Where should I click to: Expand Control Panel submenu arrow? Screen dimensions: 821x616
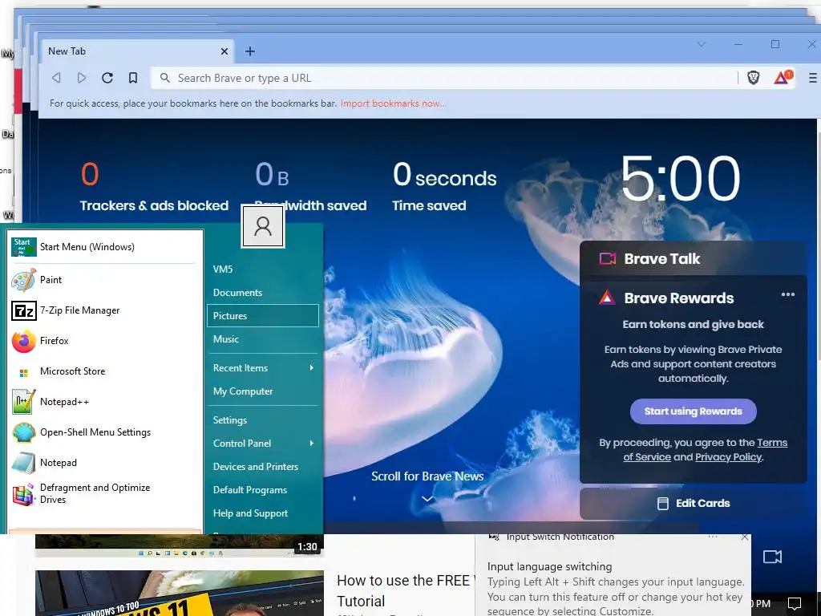click(x=312, y=443)
